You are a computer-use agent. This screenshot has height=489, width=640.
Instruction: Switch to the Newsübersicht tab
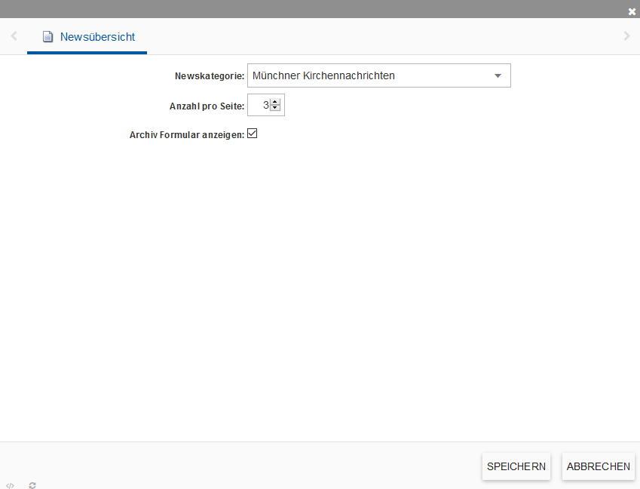pos(96,37)
